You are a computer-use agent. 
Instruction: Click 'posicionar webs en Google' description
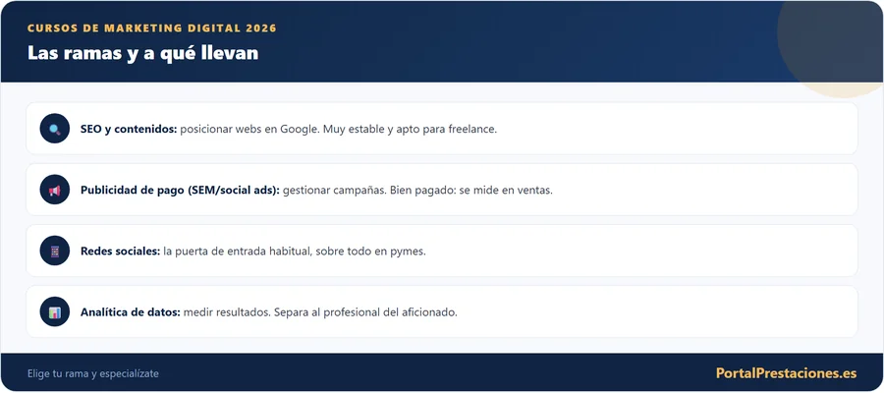pos(249,129)
